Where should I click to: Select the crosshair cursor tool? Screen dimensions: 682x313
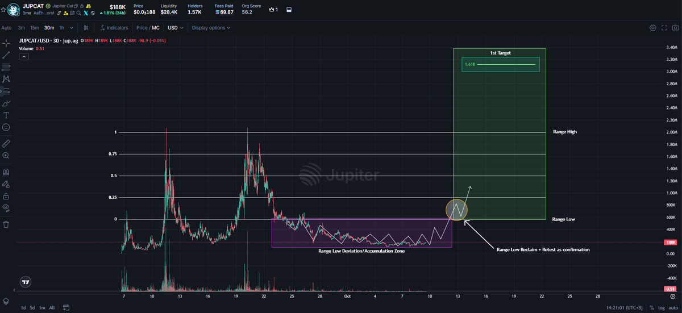pos(6,43)
